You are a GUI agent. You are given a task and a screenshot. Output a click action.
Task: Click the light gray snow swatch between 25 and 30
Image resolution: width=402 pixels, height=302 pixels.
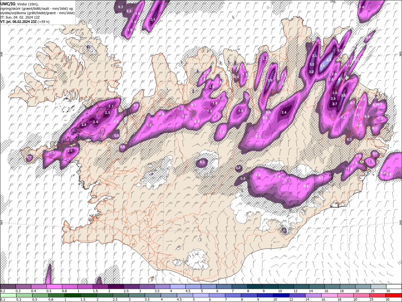[x=378, y=287]
